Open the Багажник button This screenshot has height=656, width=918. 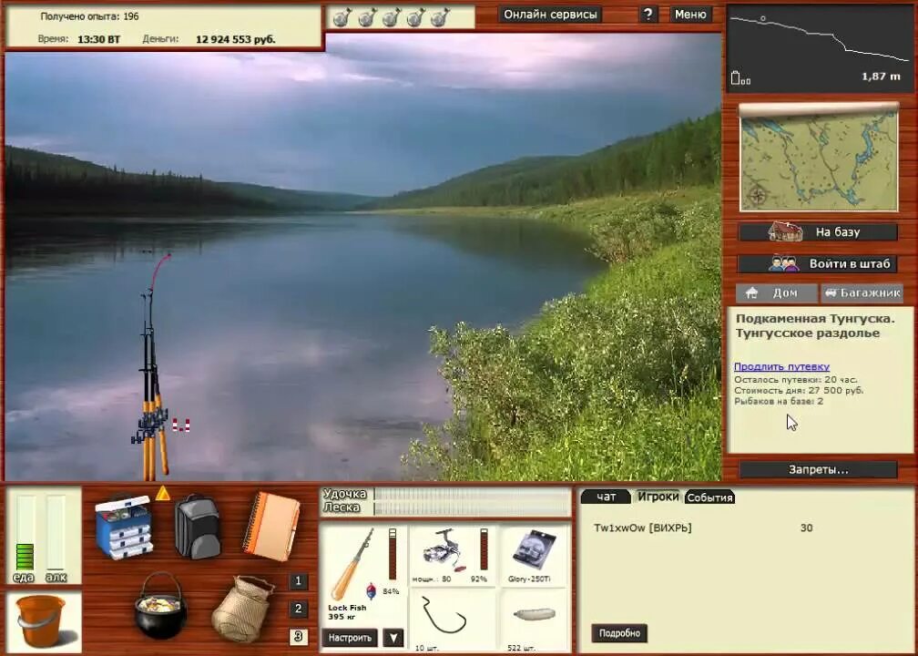point(862,292)
